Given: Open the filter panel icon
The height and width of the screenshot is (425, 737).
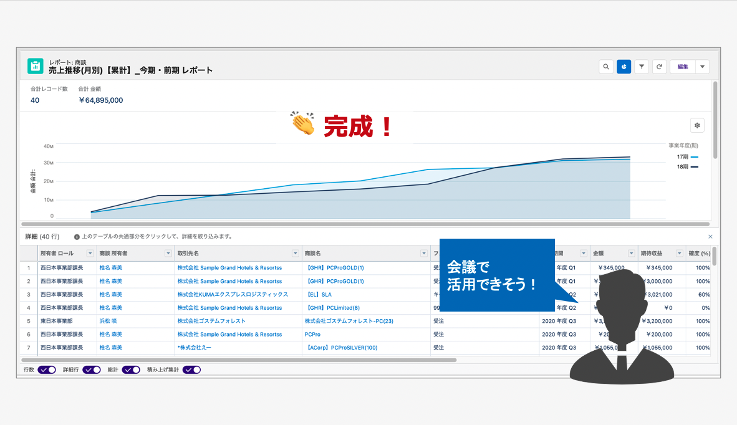Looking at the screenshot, I should click(x=642, y=67).
